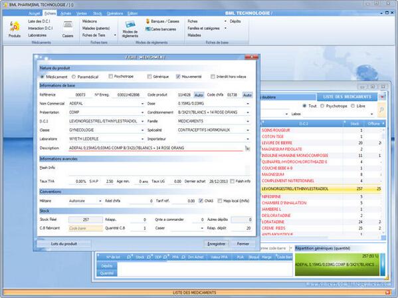This screenshot has height=298, width=398.
Task: Tick the Psychotrope checkbox in Fiche Médicament
Action: tap(111, 76)
